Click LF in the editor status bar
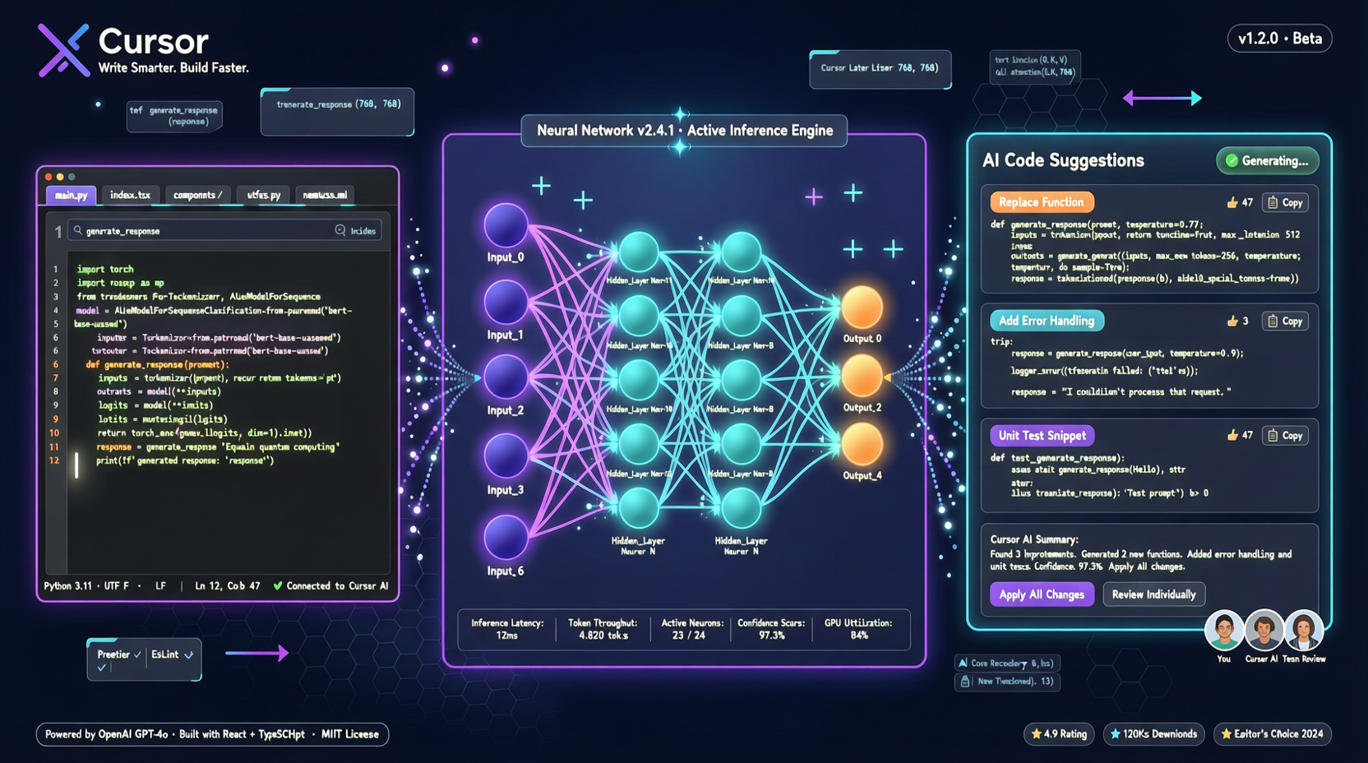Image resolution: width=1368 pixels, height=763 pixels. pyautogui.click(x=160, y=586)
